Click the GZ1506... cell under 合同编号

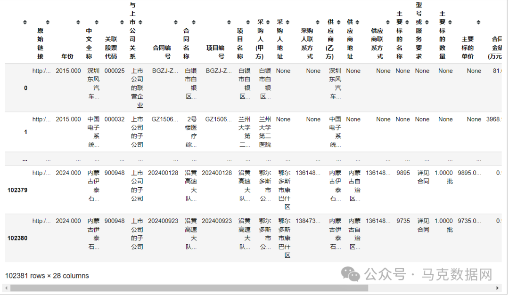point(165,120)
